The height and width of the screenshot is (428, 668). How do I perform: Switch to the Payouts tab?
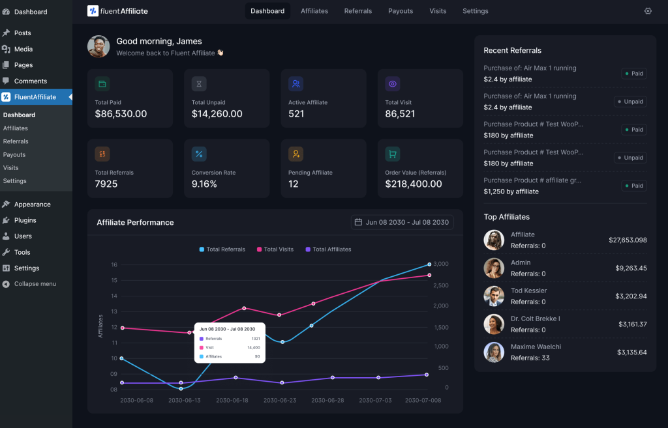[x=401, y=11]
